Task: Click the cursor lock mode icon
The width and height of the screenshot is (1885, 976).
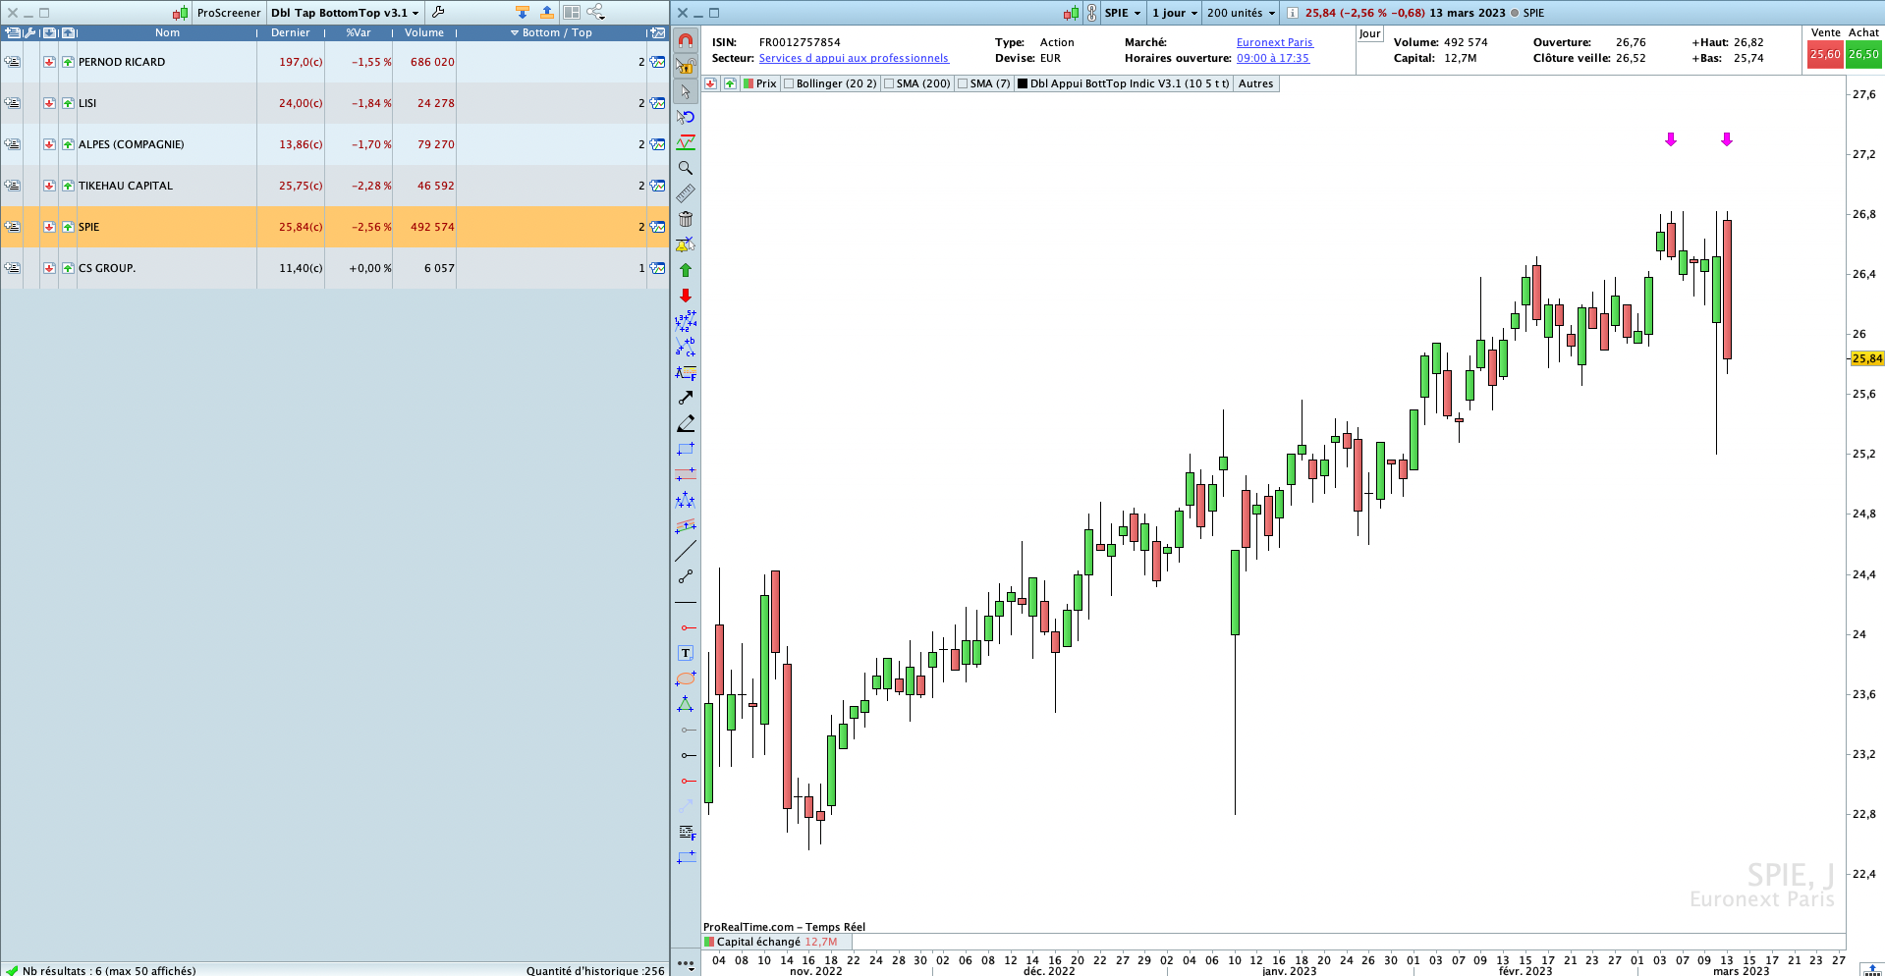Action: point(686,66)
